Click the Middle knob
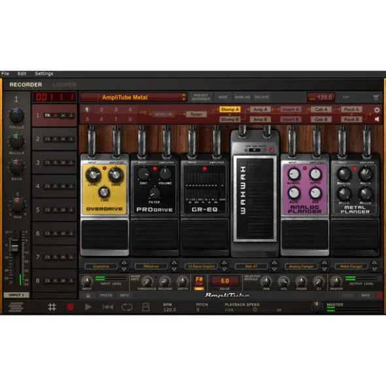Screen dimensions: 386x386 (16, 141)
